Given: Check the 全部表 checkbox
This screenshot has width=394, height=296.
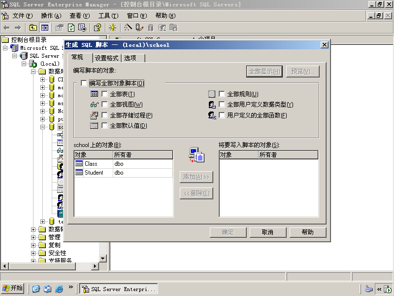Looking at the screenshot, I should pos(104,94).
